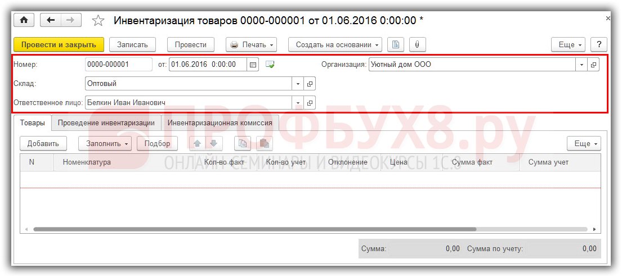Click the Добавить button
The image size is (622, 277).
[x=43, y=143]
